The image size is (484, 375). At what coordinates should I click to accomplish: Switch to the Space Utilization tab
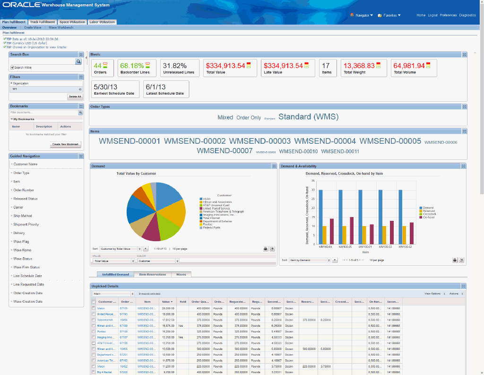72,22
